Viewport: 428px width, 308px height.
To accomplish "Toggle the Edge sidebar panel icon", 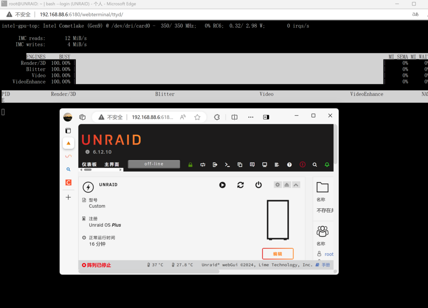I will (266, 117).
